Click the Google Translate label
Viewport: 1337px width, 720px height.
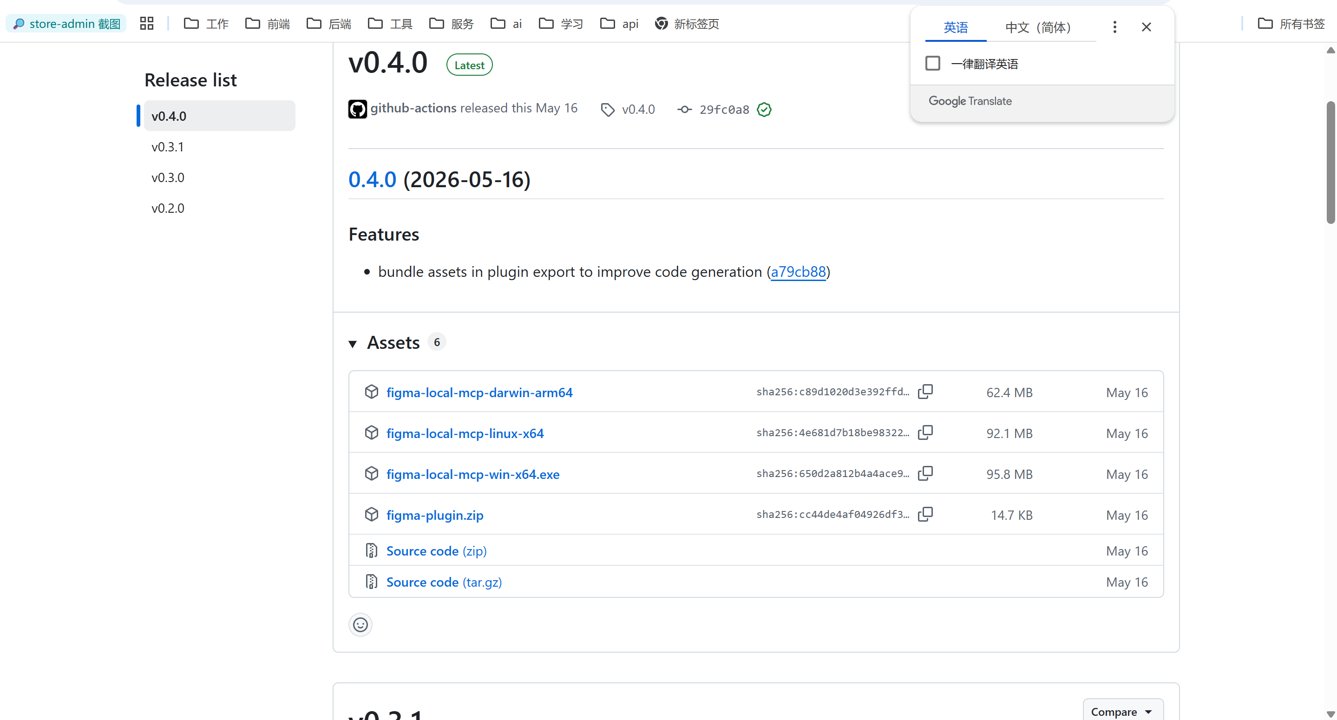coord(970,101)
